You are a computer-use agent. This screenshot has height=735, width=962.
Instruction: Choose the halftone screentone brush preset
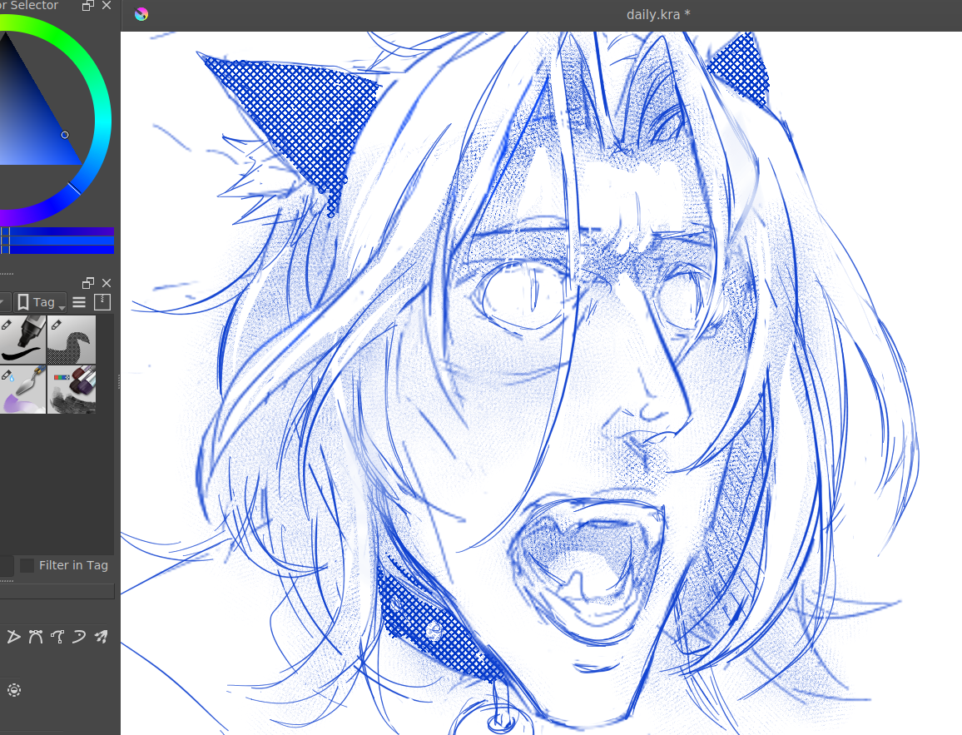pos(72,339)
